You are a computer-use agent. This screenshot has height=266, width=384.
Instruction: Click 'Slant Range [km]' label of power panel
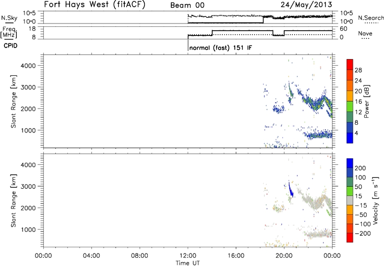point(13,101)
